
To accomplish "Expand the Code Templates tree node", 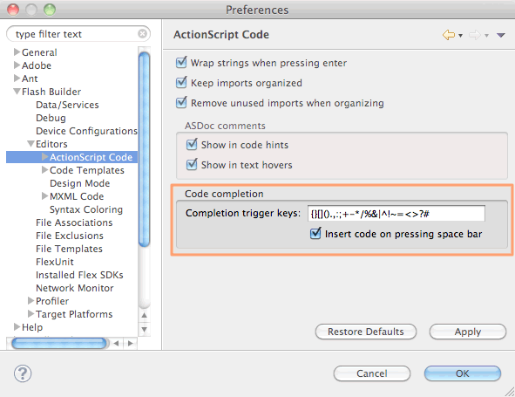I will pyautogui.click(x=45, y=170).
